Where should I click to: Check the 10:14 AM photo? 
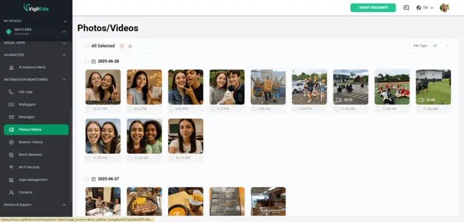pos(171,158)
